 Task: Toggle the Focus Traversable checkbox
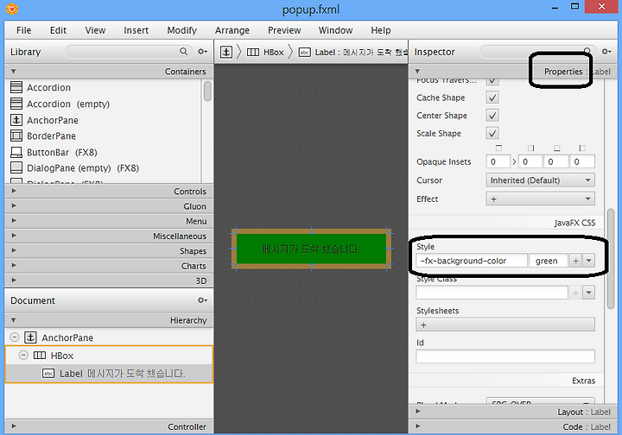tap(492, 81)
